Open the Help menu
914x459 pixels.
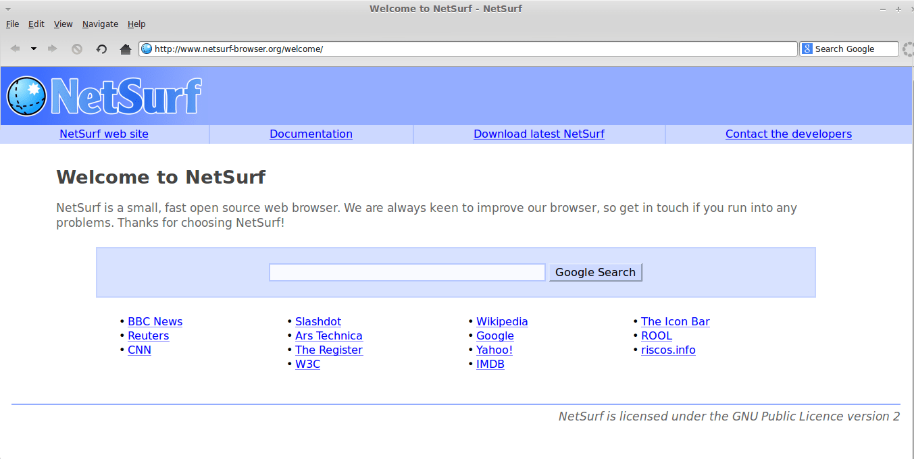136,24
